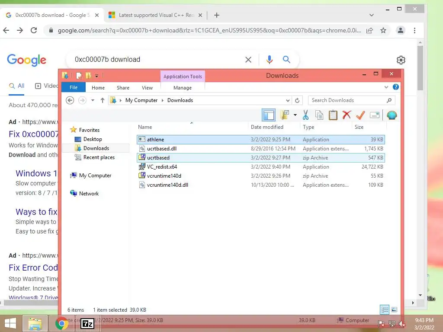Screen dimensions: 443x332
Task: Sort files by the Size column
Action: pos(369,127)
